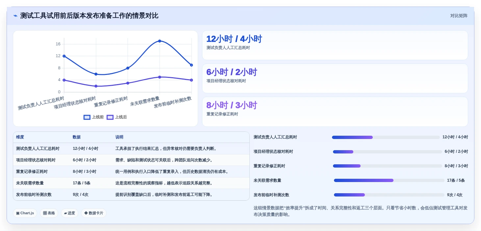Click the 数据卡片 tag chip
Screen dimensions: 481x231
[x=94, y=213]
